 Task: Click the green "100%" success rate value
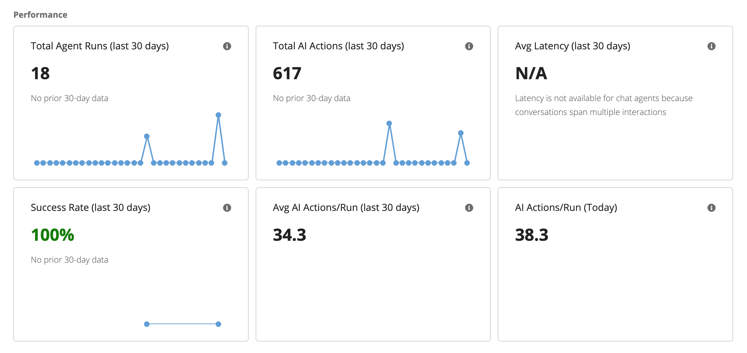pos(53,235)
